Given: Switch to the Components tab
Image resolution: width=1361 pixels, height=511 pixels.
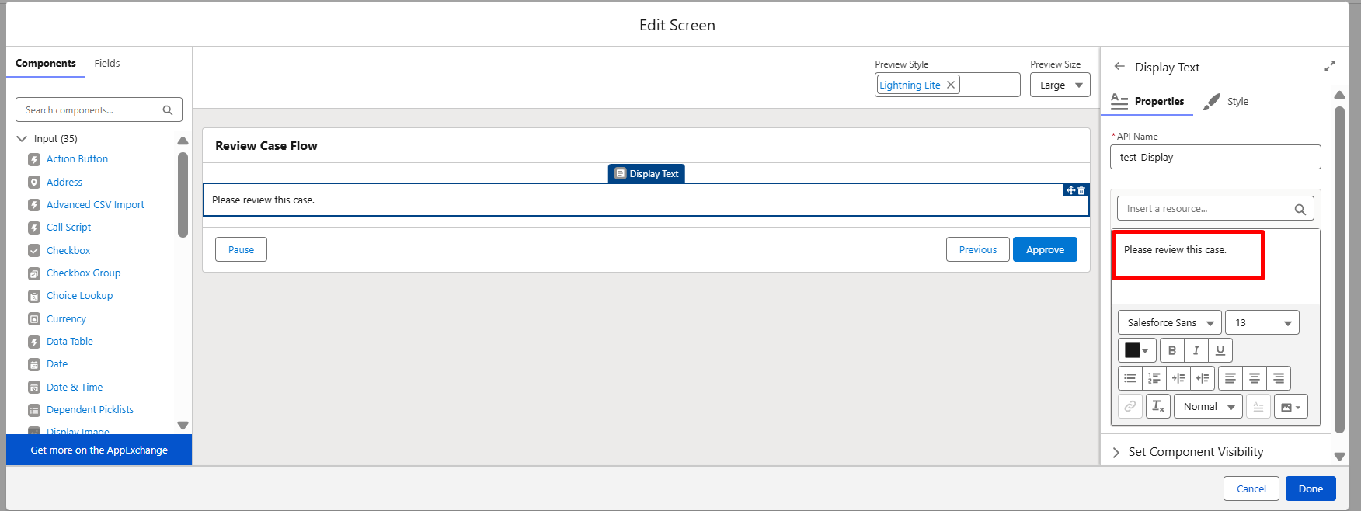Looking at the screenshot, I should [46, 63].
